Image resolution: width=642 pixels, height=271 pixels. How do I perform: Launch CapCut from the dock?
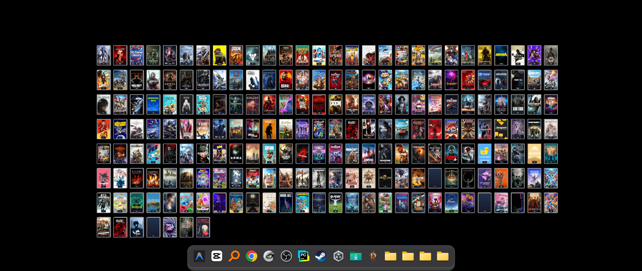coord(217,256)
